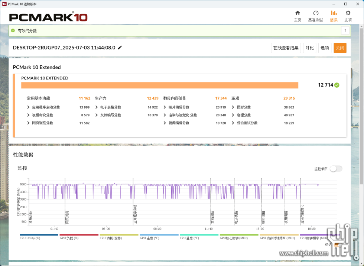Screen dimensions: 364x266
Task: Click the 渲染与视觉化 marker on the chart
Action: click(302, 214)
